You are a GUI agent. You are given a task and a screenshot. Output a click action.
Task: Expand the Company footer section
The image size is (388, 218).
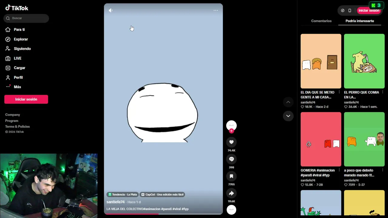(x=12, y=115)
